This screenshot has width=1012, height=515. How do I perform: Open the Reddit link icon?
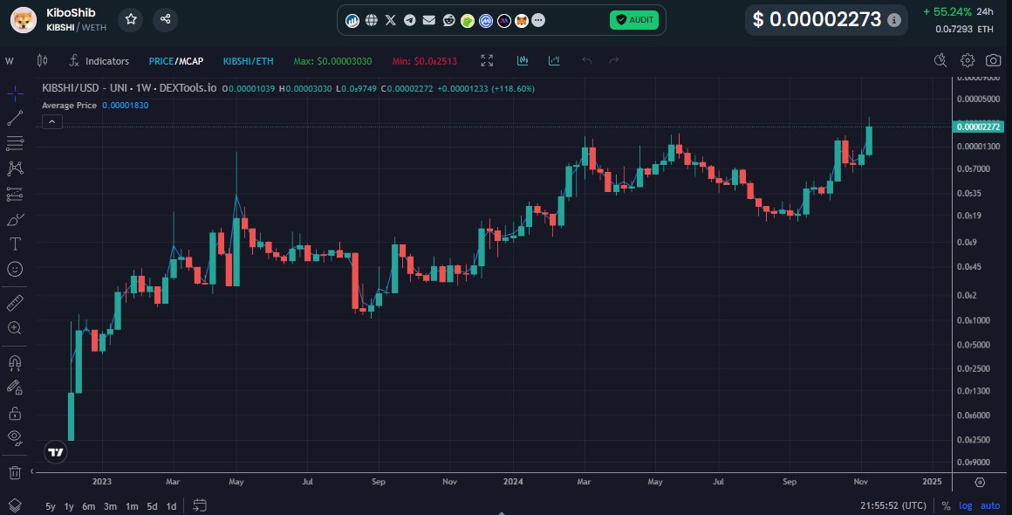pyautogui.click(x=448, y=21)
